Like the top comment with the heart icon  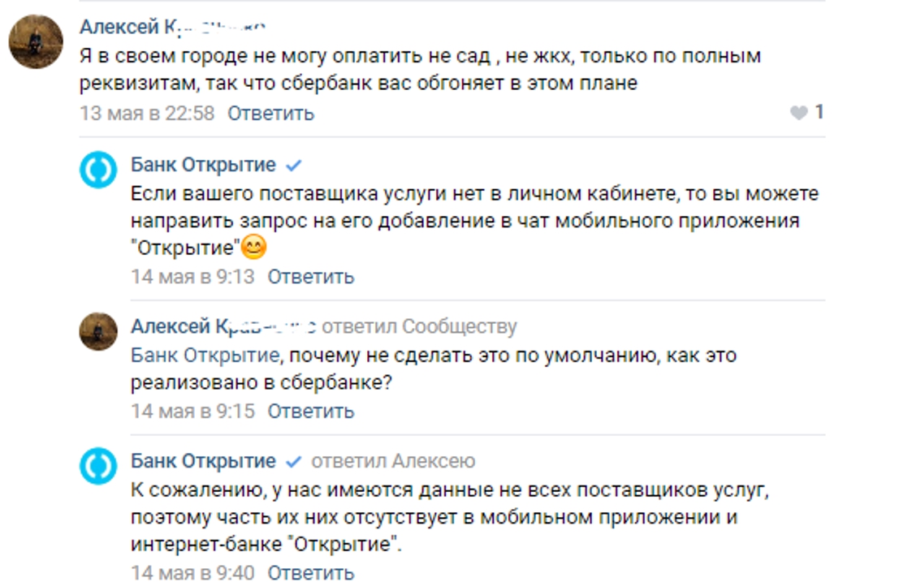pos(799,113)
